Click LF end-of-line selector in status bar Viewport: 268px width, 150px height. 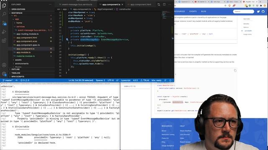(117, 80)
